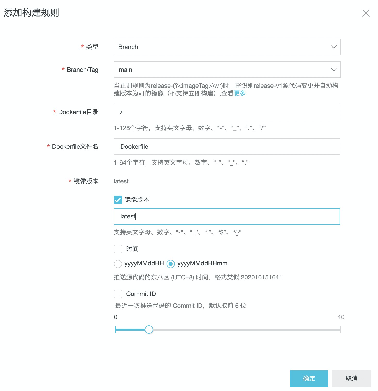
Task: Click the UTC+8 time format hint text
Action: [x=198, y=277]
